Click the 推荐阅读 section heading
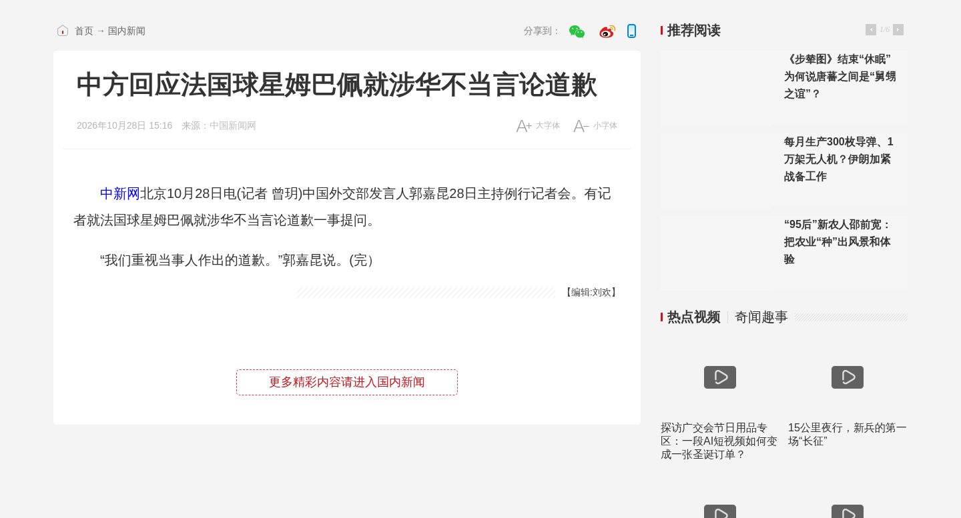 pos(694,31)
